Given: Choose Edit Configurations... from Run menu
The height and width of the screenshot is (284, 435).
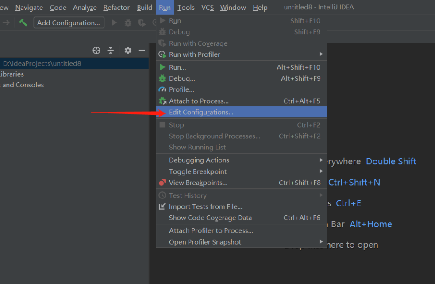Looking at the screenshot, I should click(241, 112).
